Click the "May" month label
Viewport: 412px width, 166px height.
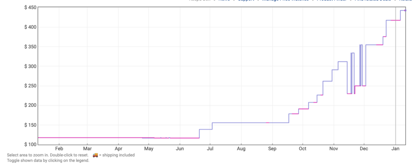[x=149, y=149]
